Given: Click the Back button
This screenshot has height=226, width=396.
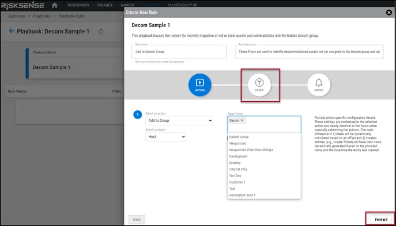Looking at the screenshot, I should [137, 220].
